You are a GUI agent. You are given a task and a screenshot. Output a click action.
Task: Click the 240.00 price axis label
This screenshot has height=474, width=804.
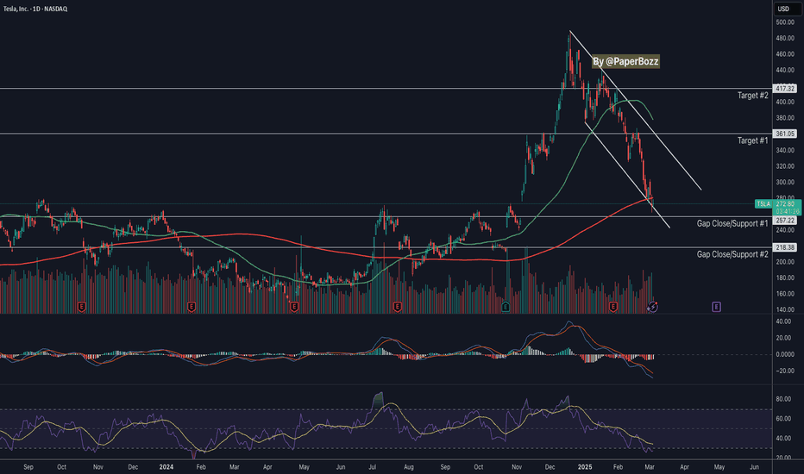pos(785,230)
